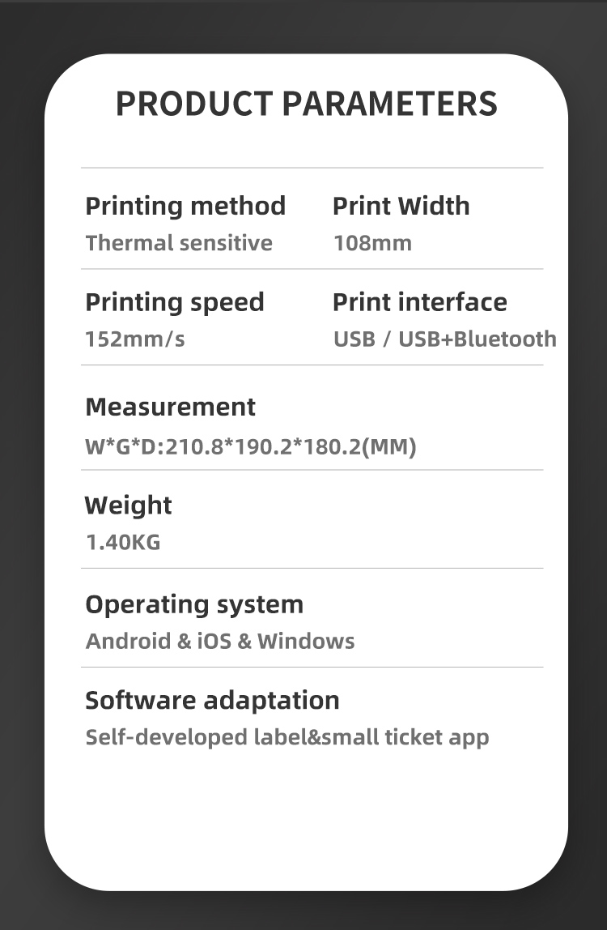This screenshot has height=930, width=607.
Task: Click the word PARAMETERS in the title
Action: coord(389,104)
